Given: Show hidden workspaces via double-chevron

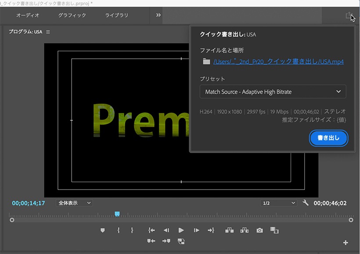Looking at the screenshot, I should click(158, 15).
